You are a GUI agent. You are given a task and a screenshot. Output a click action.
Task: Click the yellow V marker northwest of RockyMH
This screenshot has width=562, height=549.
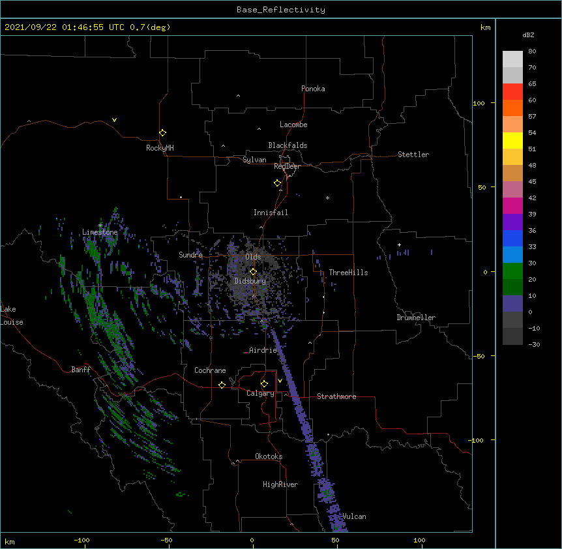point(114,120)
